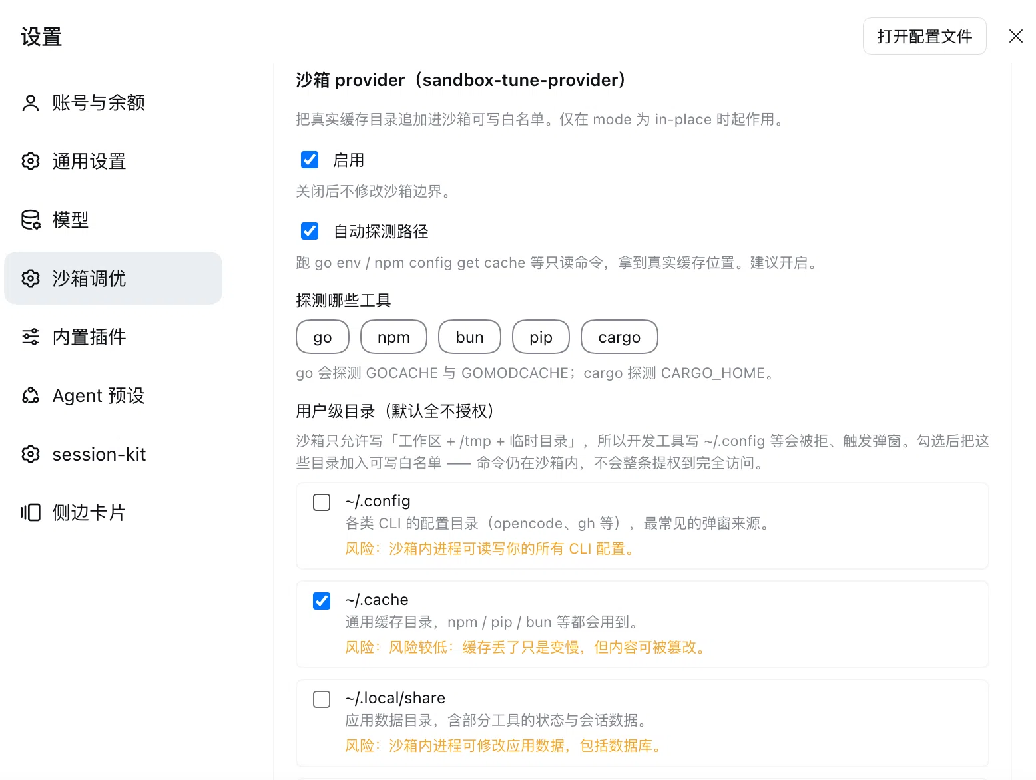Click the panel icon beside 侧边卡片

(31, 512)
